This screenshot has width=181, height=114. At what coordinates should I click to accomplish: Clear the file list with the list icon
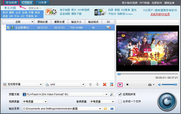tap(112, 84)
